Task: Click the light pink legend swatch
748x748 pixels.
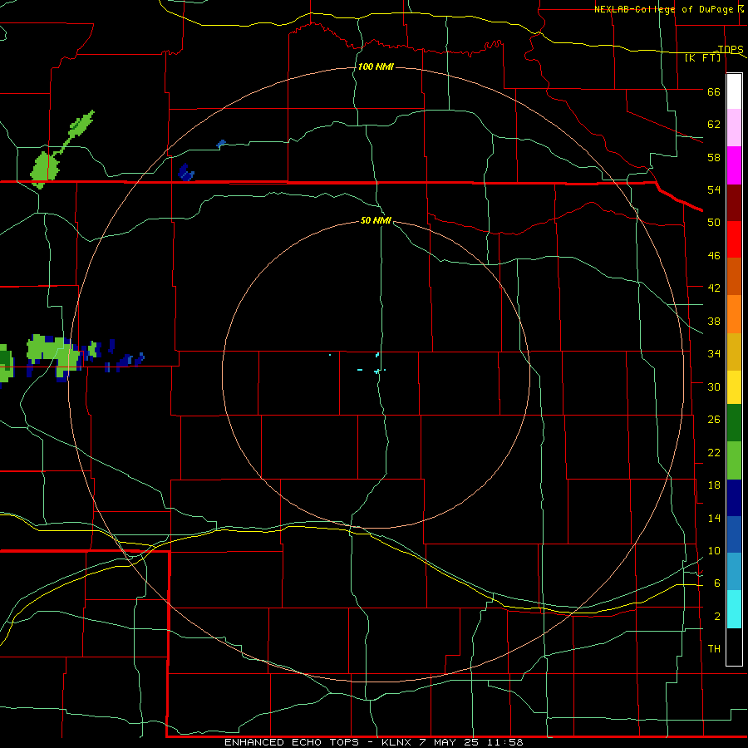Action: [x=734, y=127]
